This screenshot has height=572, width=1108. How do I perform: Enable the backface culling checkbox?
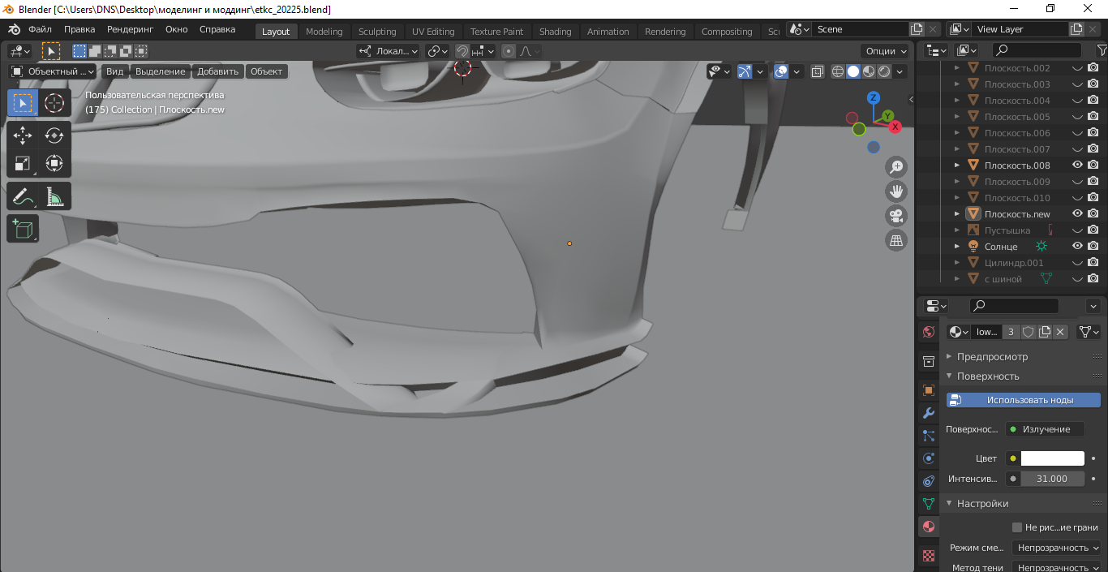click(1017, 527)
